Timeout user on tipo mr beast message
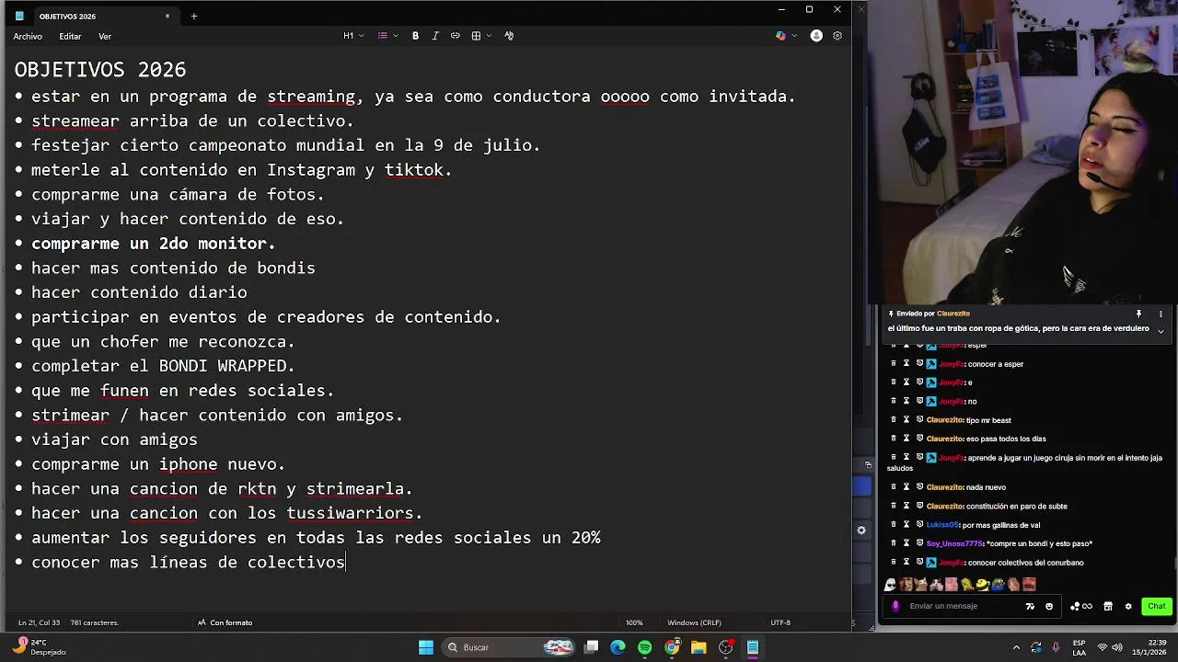Viewport: 1178px width, 662px height. click(x=906, y=420)
